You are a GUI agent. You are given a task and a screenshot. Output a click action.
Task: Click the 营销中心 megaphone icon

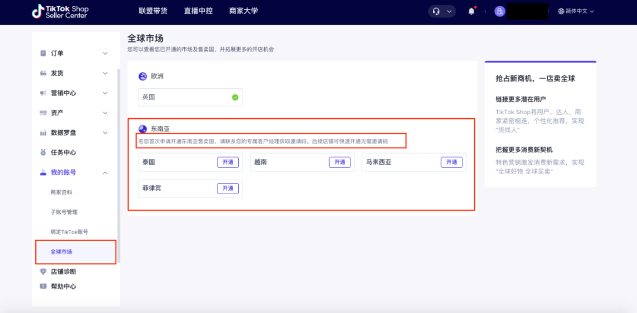[x=43, y=93]
